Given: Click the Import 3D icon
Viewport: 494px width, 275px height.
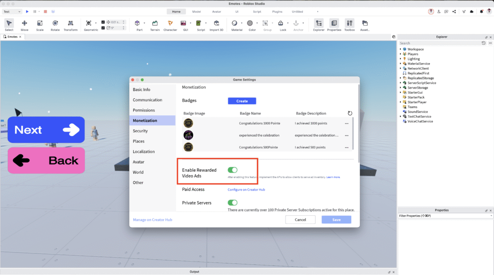Looking at the screenshot, I should 217,24.
